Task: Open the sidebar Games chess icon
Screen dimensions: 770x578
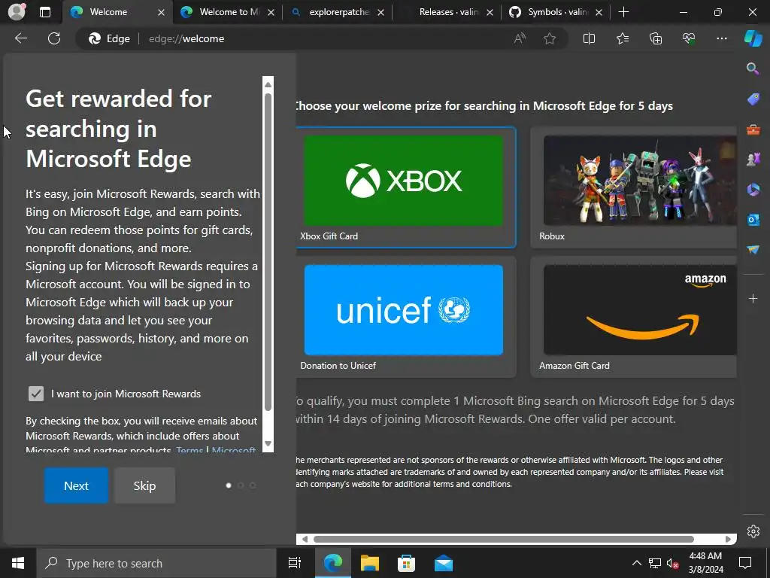Action: tap(753, 160)
